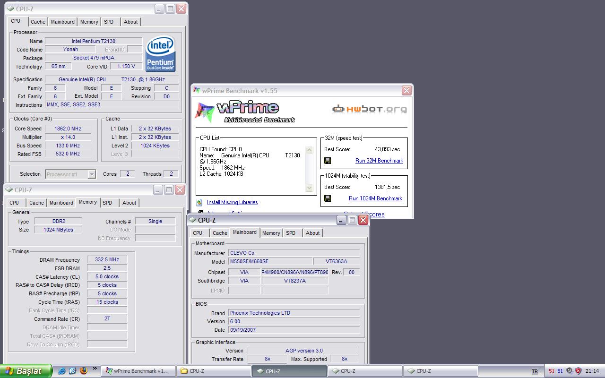Click the Channels # value 'Single'
This screenshot has width=605, height=378.
coord(155,221)
